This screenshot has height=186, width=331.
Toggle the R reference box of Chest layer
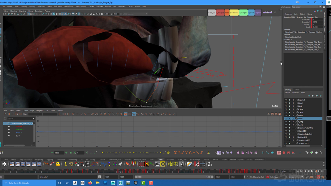point(293,115)
